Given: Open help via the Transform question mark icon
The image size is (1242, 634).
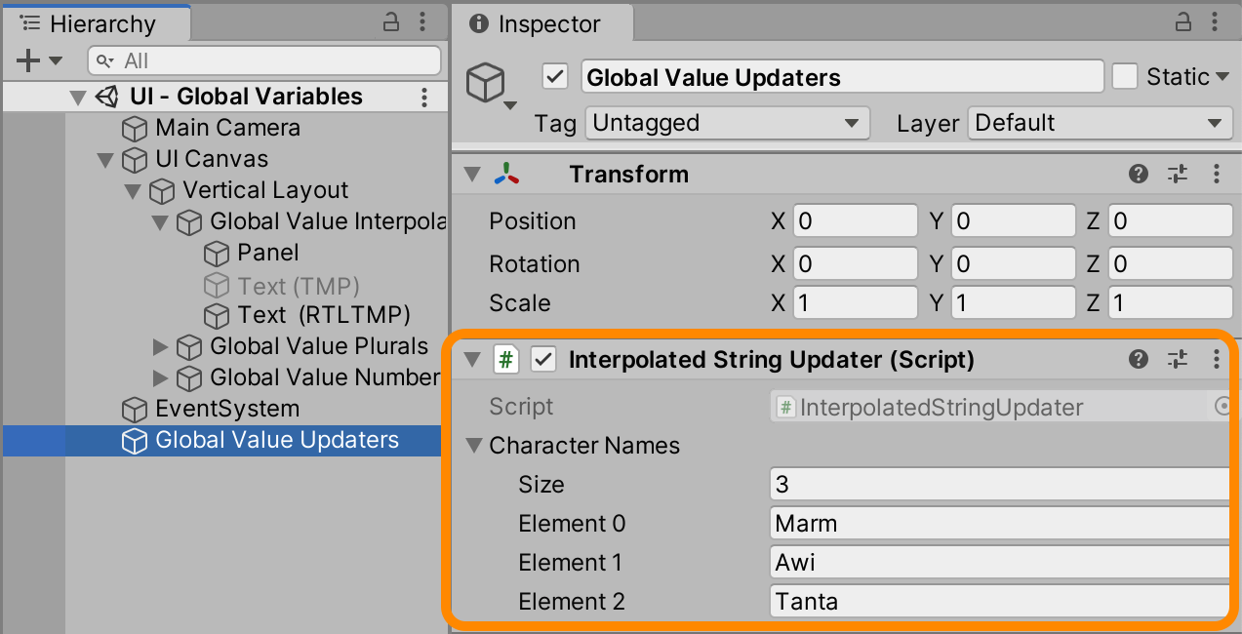Looking at the screenshot, I should tap(1138, 174).
